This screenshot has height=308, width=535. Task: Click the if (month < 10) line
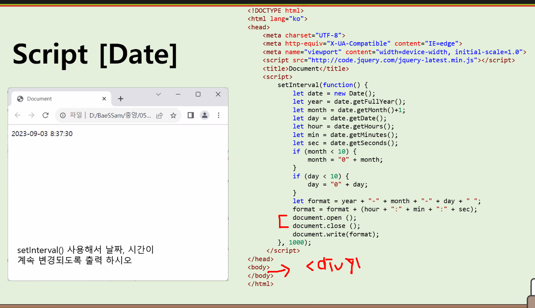point(325,151)
